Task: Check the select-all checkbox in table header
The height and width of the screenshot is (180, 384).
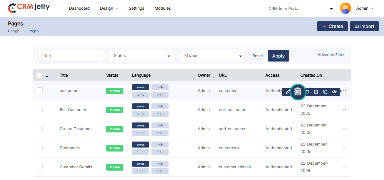Action: tap(40, 75)
